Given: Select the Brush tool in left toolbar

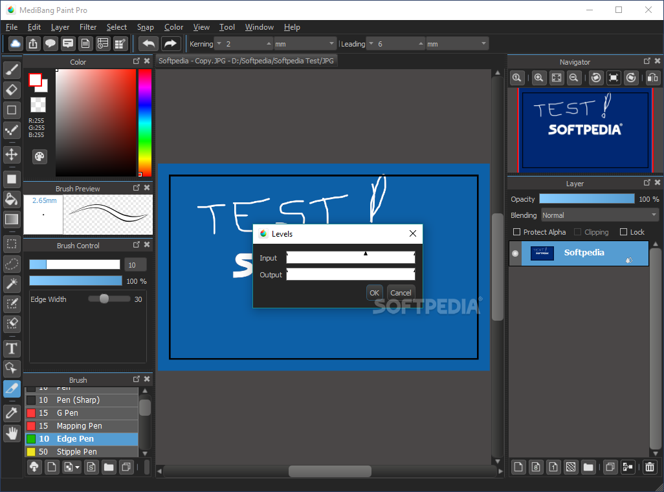Looking at the screenshot, I should point(12,70).
